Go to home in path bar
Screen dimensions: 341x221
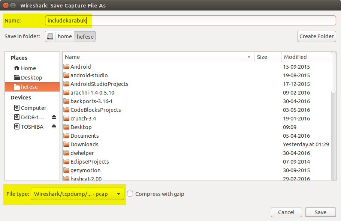[x=64, y=36]
